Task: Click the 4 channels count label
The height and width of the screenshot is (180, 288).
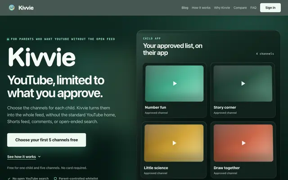Action: click(265, 54)
